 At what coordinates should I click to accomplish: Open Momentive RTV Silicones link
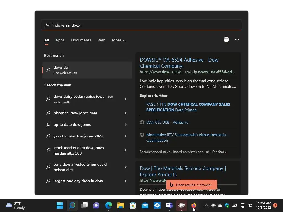187,137
